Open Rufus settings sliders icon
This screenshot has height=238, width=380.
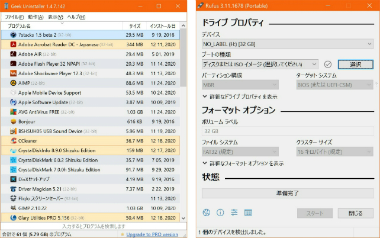(x=234, y=213)
